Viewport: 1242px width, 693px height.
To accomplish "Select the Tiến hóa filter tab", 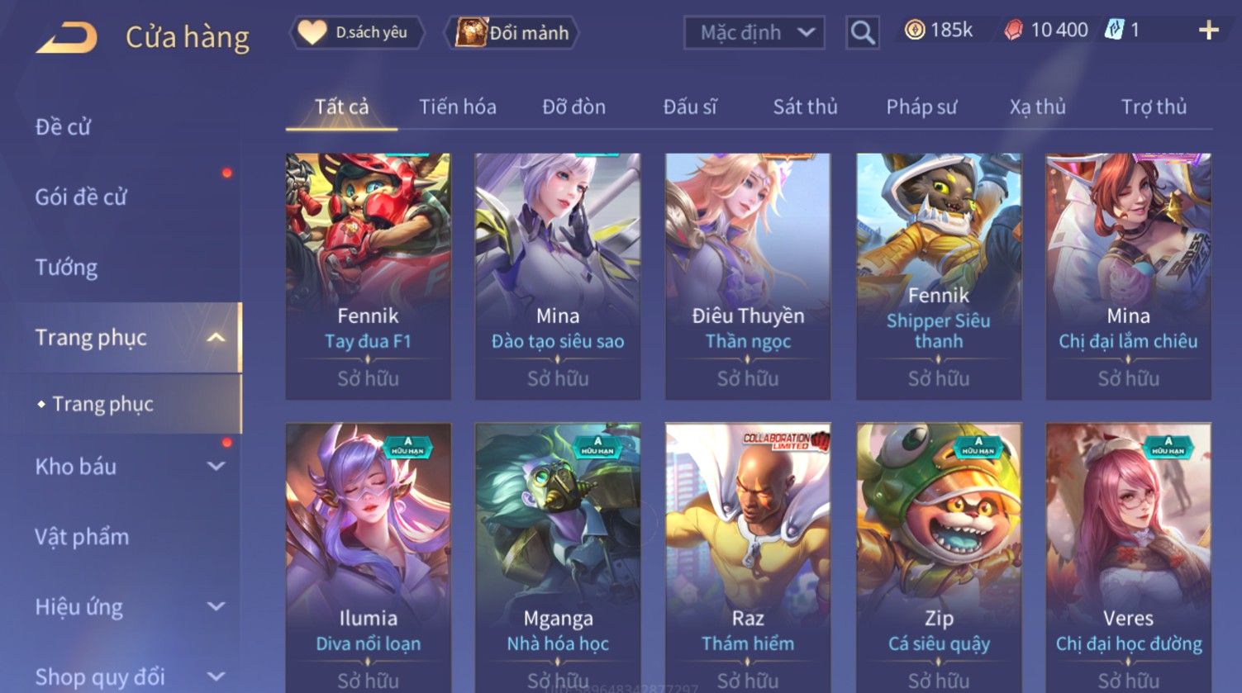I will click(x=457, y=107).
